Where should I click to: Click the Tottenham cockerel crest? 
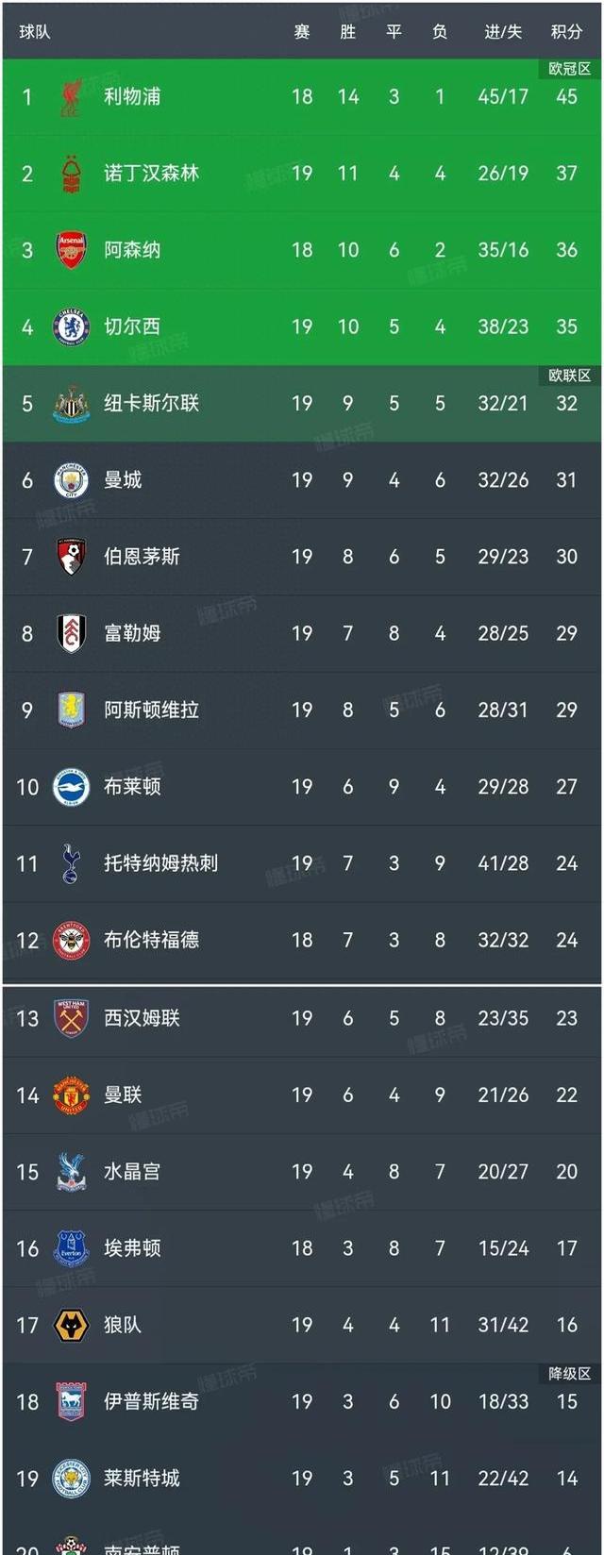[71, 863]
